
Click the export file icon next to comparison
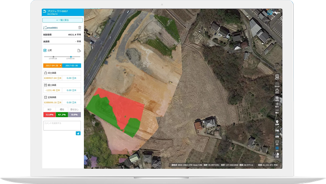coord(79,51)
